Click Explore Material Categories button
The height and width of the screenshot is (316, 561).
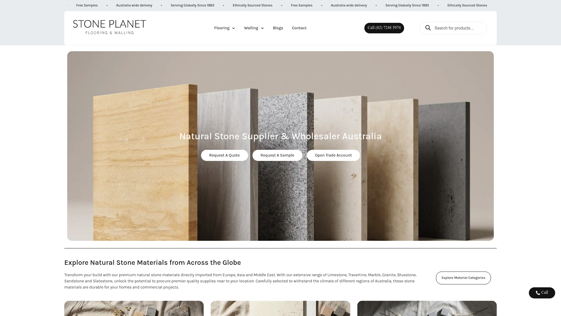[463, 278]
